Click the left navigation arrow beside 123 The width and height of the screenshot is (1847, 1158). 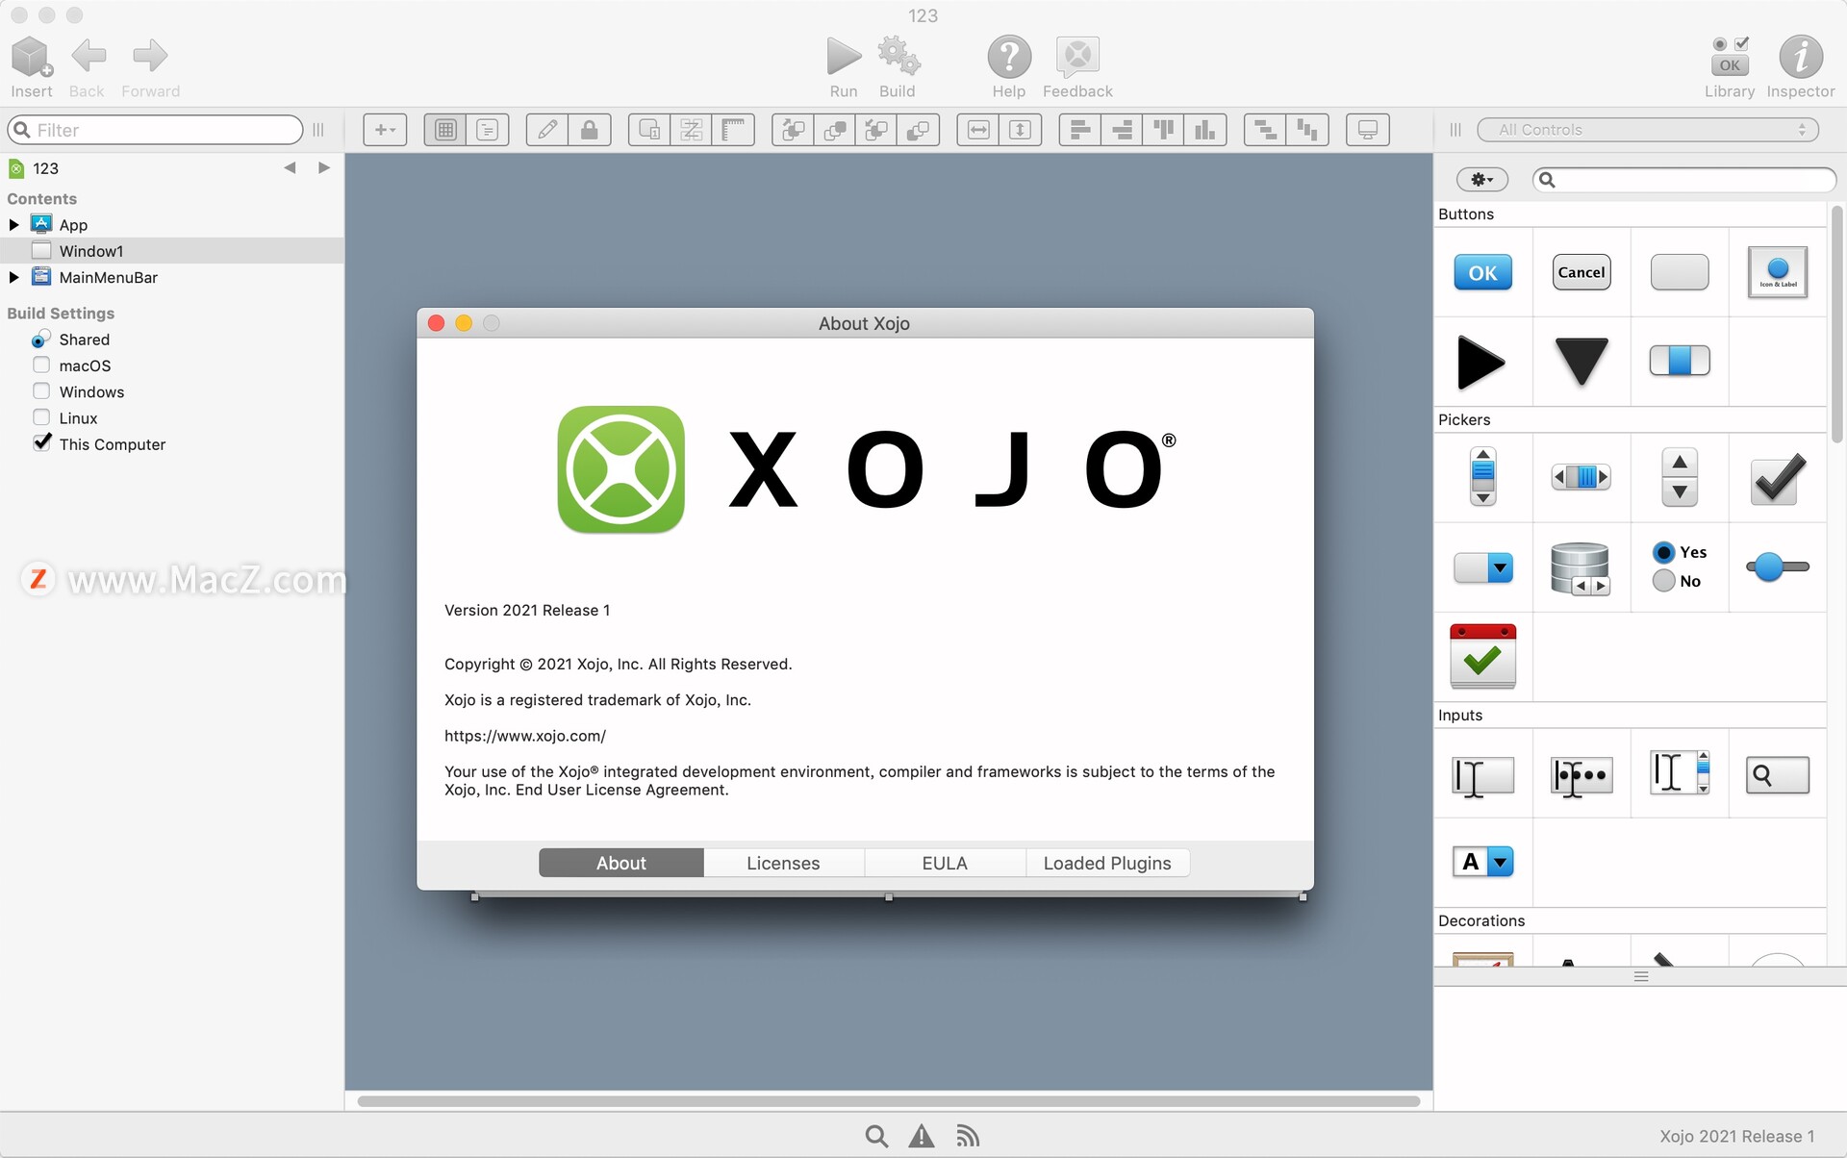pos(290,167)
